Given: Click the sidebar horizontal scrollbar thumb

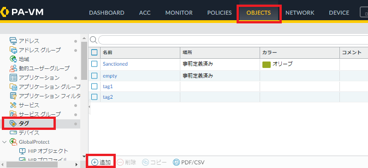Looking at the screenshot, I should (32, 164).
